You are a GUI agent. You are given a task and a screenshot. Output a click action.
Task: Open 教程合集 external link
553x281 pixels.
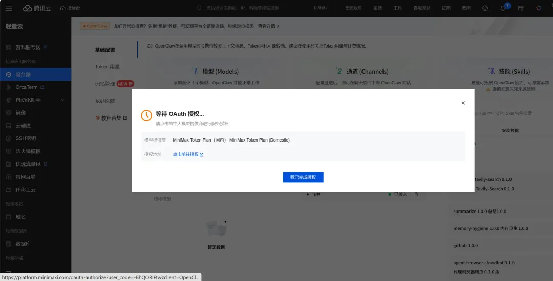(x=111, y=118)
